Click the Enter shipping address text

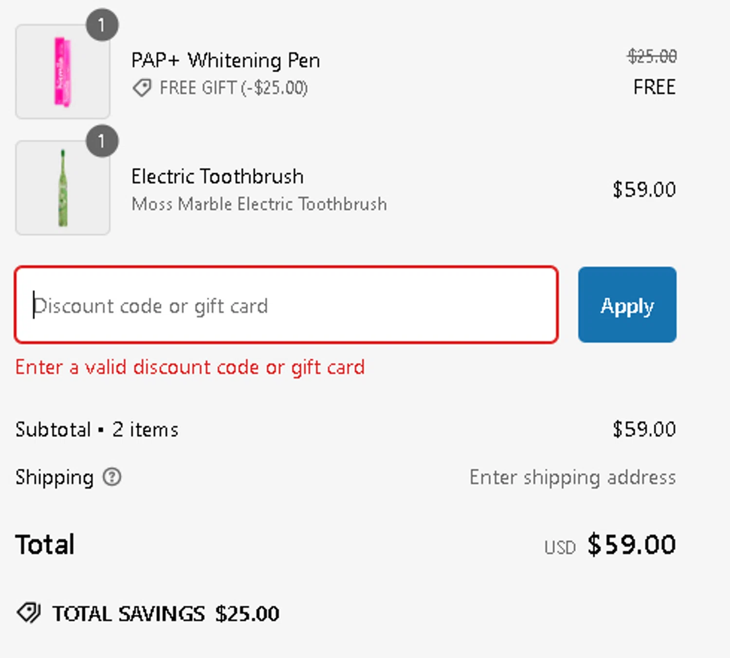tap(572, 477)
